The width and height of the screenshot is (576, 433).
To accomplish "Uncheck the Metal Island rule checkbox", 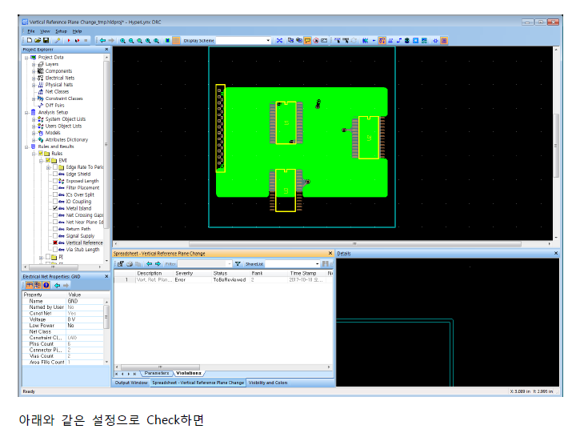I will (55, 208).
